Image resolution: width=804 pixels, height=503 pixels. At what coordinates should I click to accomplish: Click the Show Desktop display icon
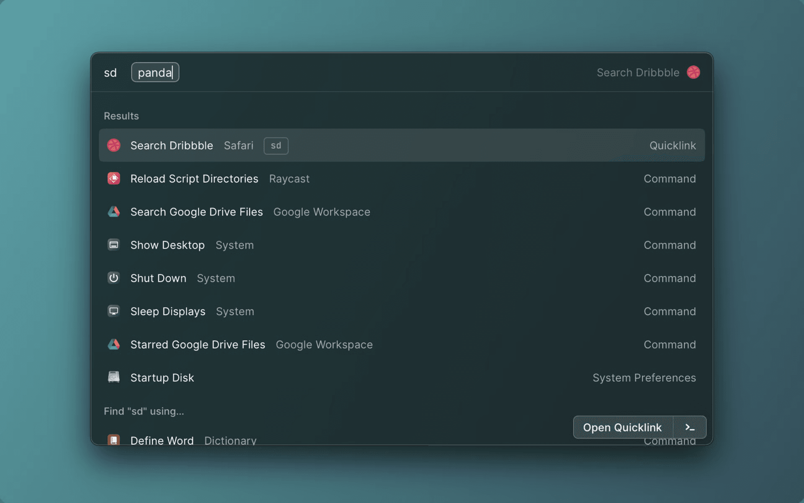click(x=113, y=245)
